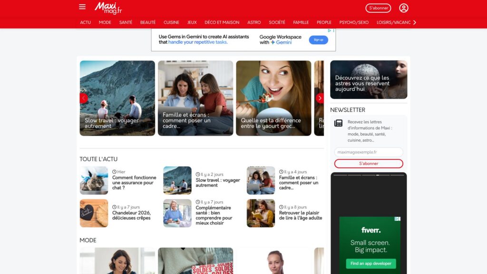Click the Maximag.fr logo
The image size is (487, 274).
pyautogui.click(x=108, y=8)
